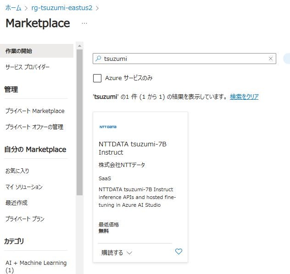Screen dimensions: 290x274
Task: Check the Azure サービスのみ checkbox
Action: [97, 78]
